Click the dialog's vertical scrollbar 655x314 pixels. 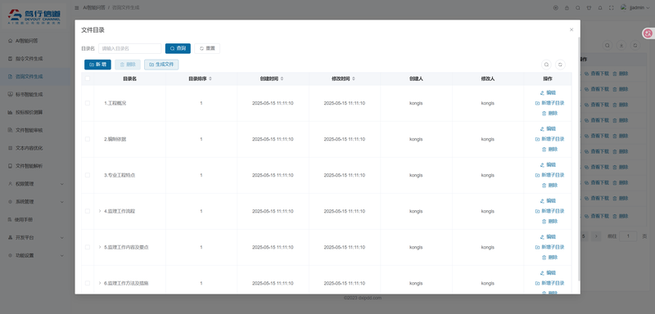579,159
